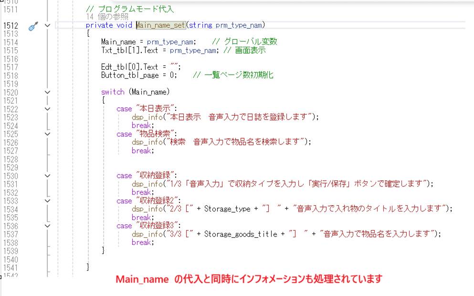Fold the case "収納登録2" section

coord(47,201)
